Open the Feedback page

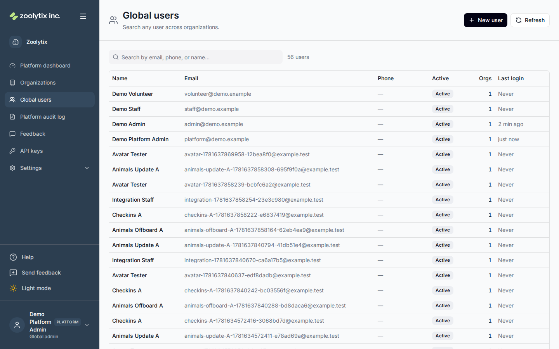(50, 134)
